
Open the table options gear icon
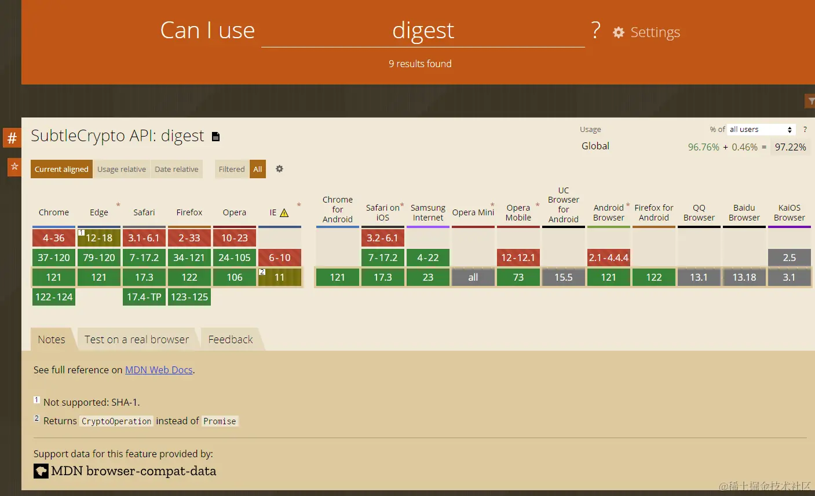tap(279, 169)
